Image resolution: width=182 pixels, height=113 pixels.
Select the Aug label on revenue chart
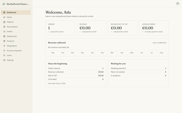[161, 53]
